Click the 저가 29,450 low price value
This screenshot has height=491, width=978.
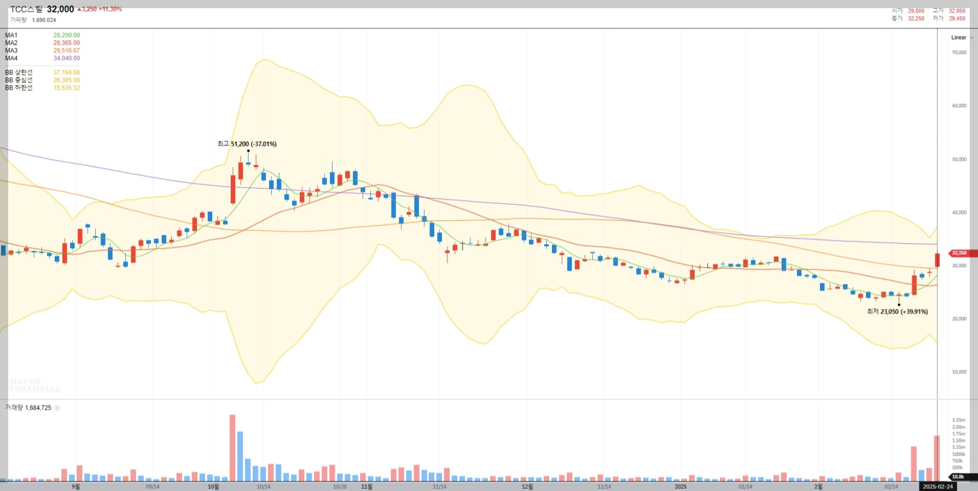click(957, 19)
